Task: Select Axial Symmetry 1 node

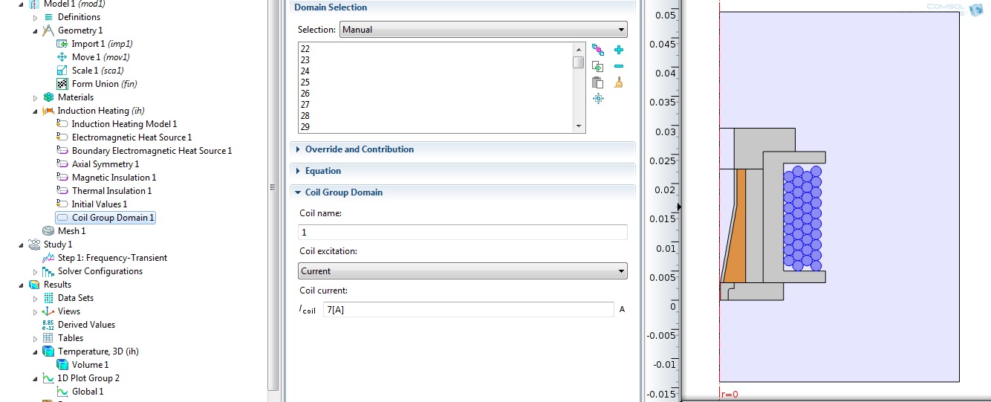Action: (x=105, y=164)
